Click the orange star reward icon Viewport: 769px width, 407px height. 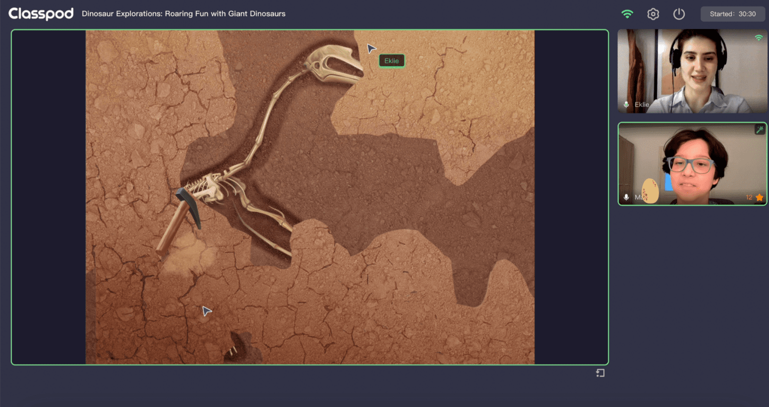coord(759,197)
